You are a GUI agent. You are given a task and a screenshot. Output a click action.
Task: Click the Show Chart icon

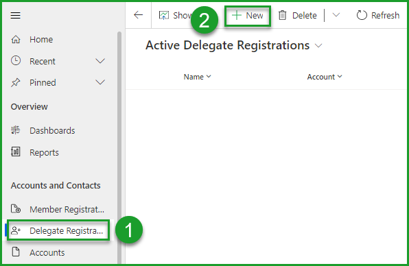[164, 15]
